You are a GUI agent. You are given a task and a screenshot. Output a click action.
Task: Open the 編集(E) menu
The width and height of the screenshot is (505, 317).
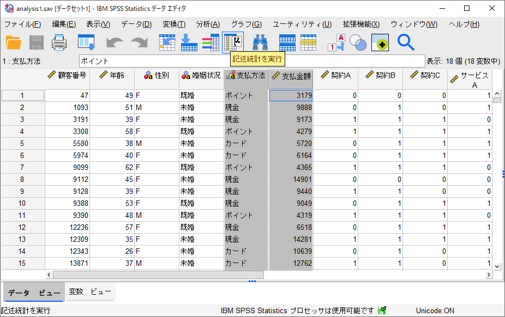tap(64, 25)
